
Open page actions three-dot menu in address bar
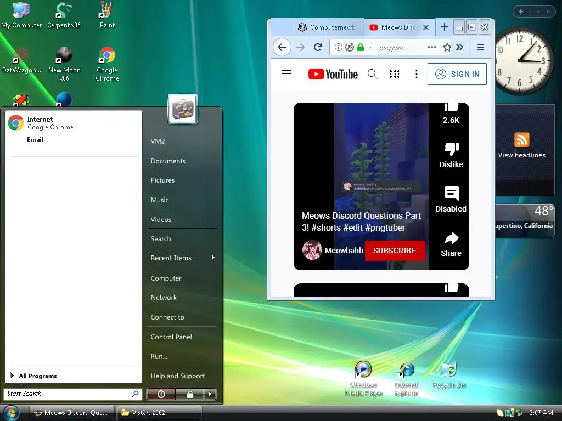click(432, 47)
